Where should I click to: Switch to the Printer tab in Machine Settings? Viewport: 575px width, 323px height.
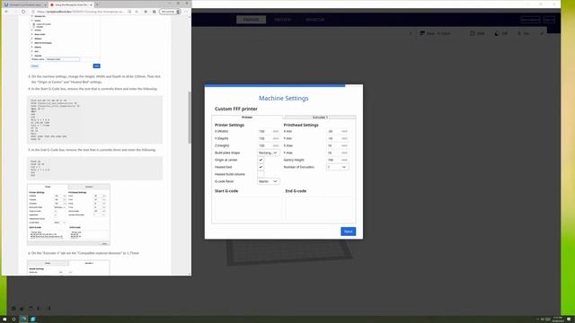(247, 118)
